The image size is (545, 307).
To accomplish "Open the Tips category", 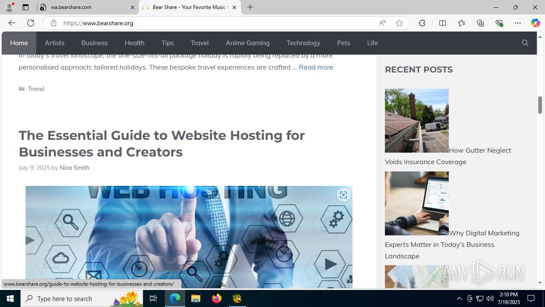I will tap(168, 43).
